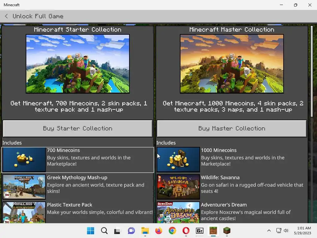Open the Chat app in the taskbar
Screen dimensions: 317x238
131,231
